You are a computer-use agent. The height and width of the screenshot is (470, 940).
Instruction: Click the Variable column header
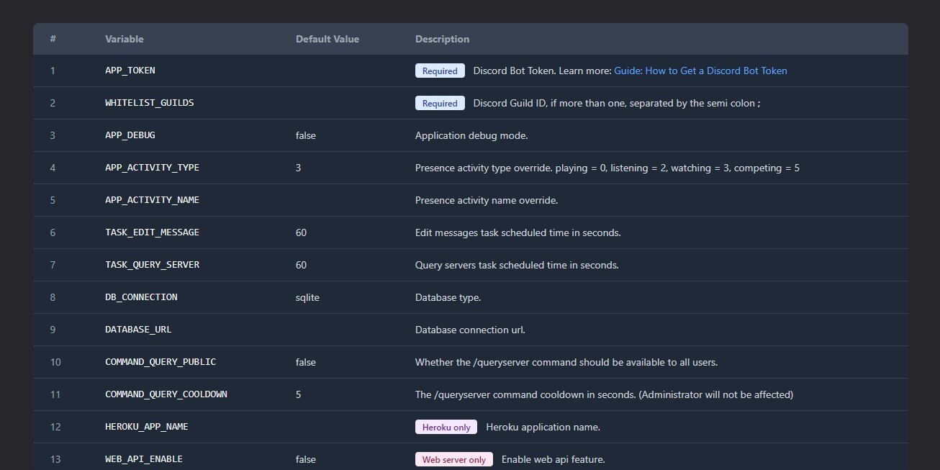[124, 39]
